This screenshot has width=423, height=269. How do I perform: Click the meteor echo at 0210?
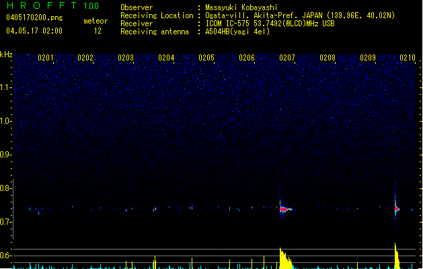396,208
